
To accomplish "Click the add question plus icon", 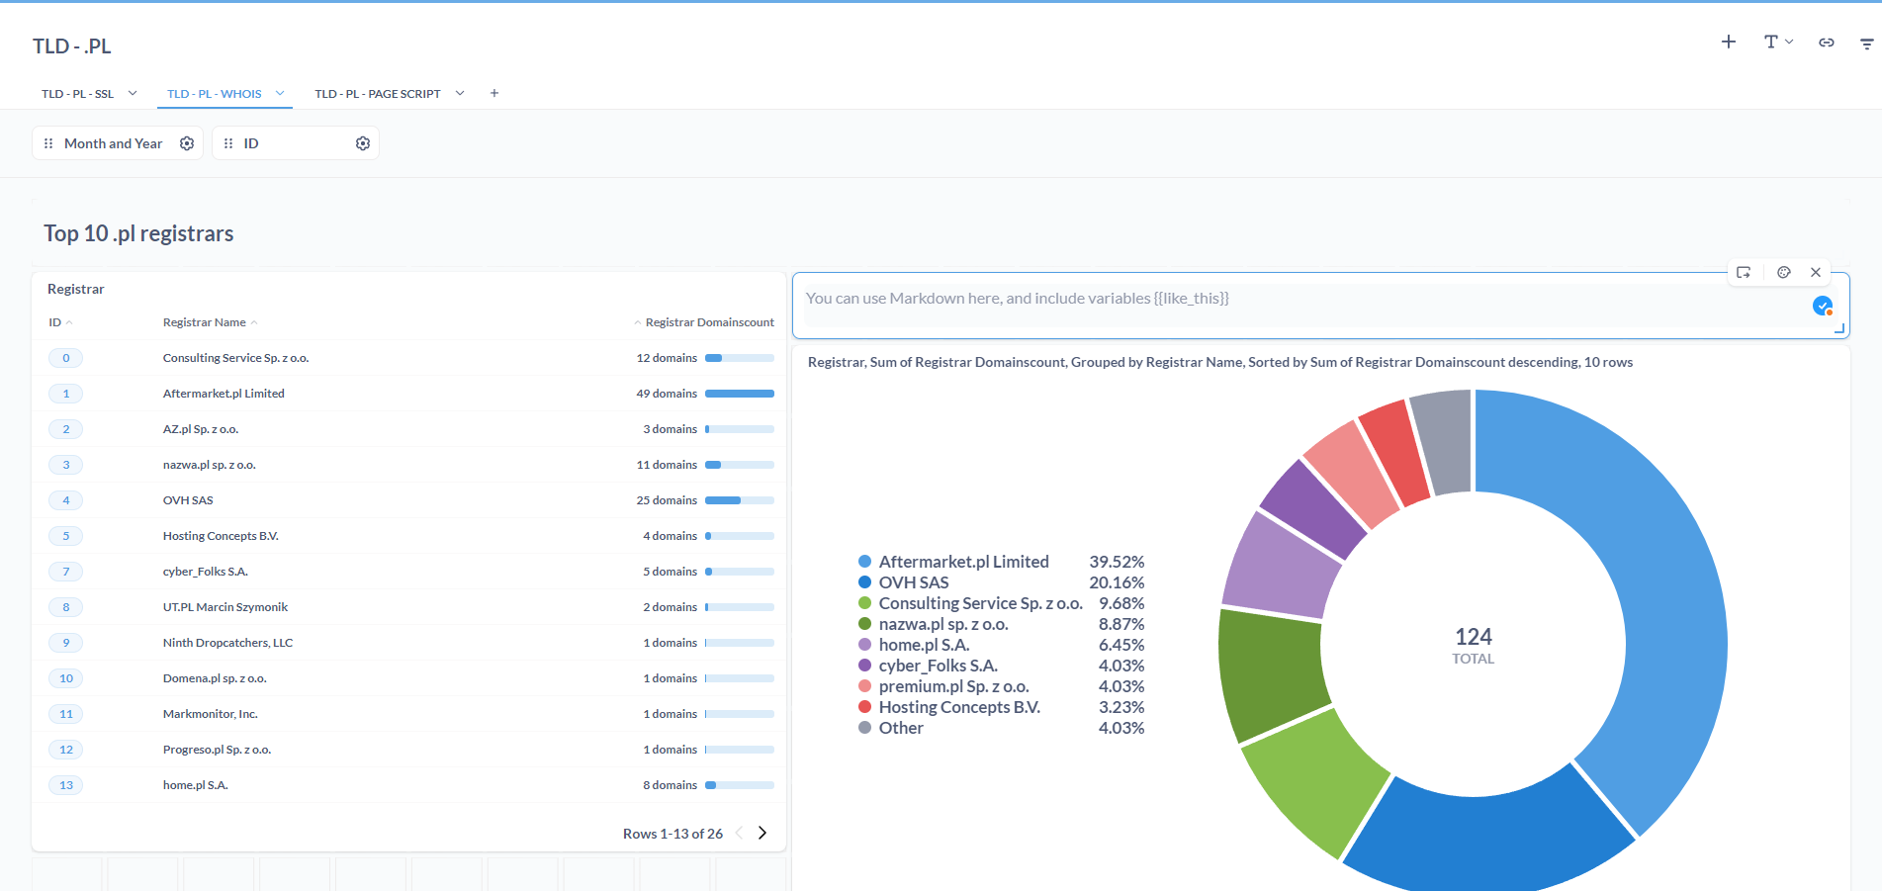I will tap(1728, 43).
